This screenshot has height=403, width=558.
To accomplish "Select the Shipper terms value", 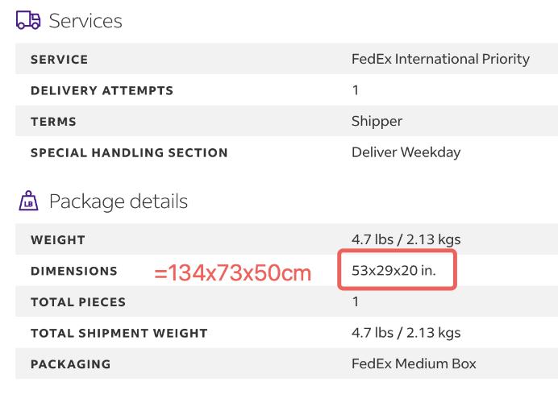I will [x=377, y=121].
